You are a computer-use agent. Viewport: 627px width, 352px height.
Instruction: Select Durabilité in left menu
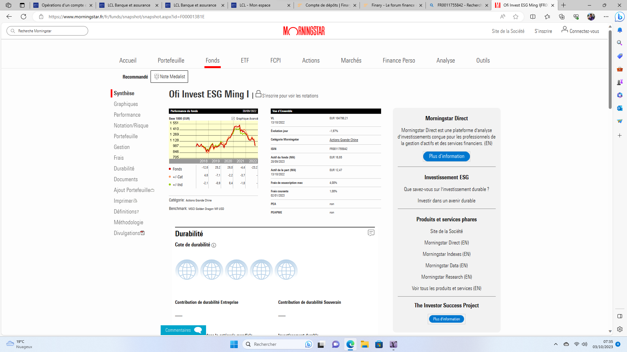click(124, 169)
